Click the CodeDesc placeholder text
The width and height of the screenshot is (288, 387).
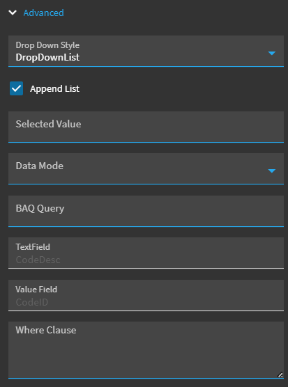[38, 260]
